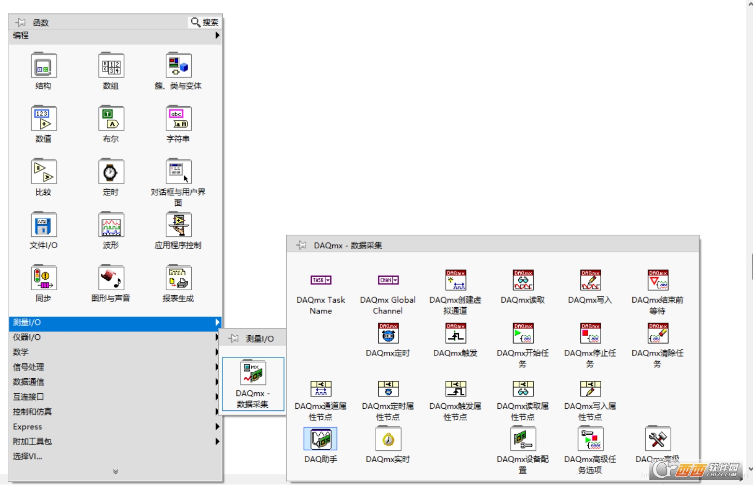The height and width of the screenshot is (485, 753).
Task: Open the DAQmx高级 tools subpalette
Action: (658, 439)
